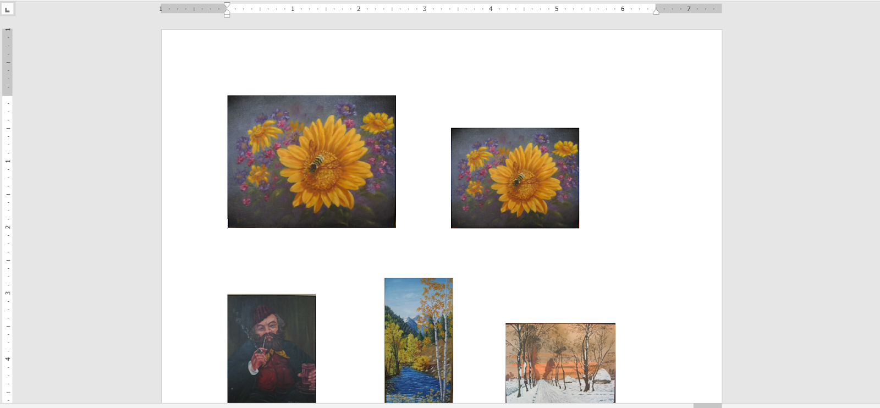Click the horizontal scrollbar thumb at bottom

coord(707,406)
